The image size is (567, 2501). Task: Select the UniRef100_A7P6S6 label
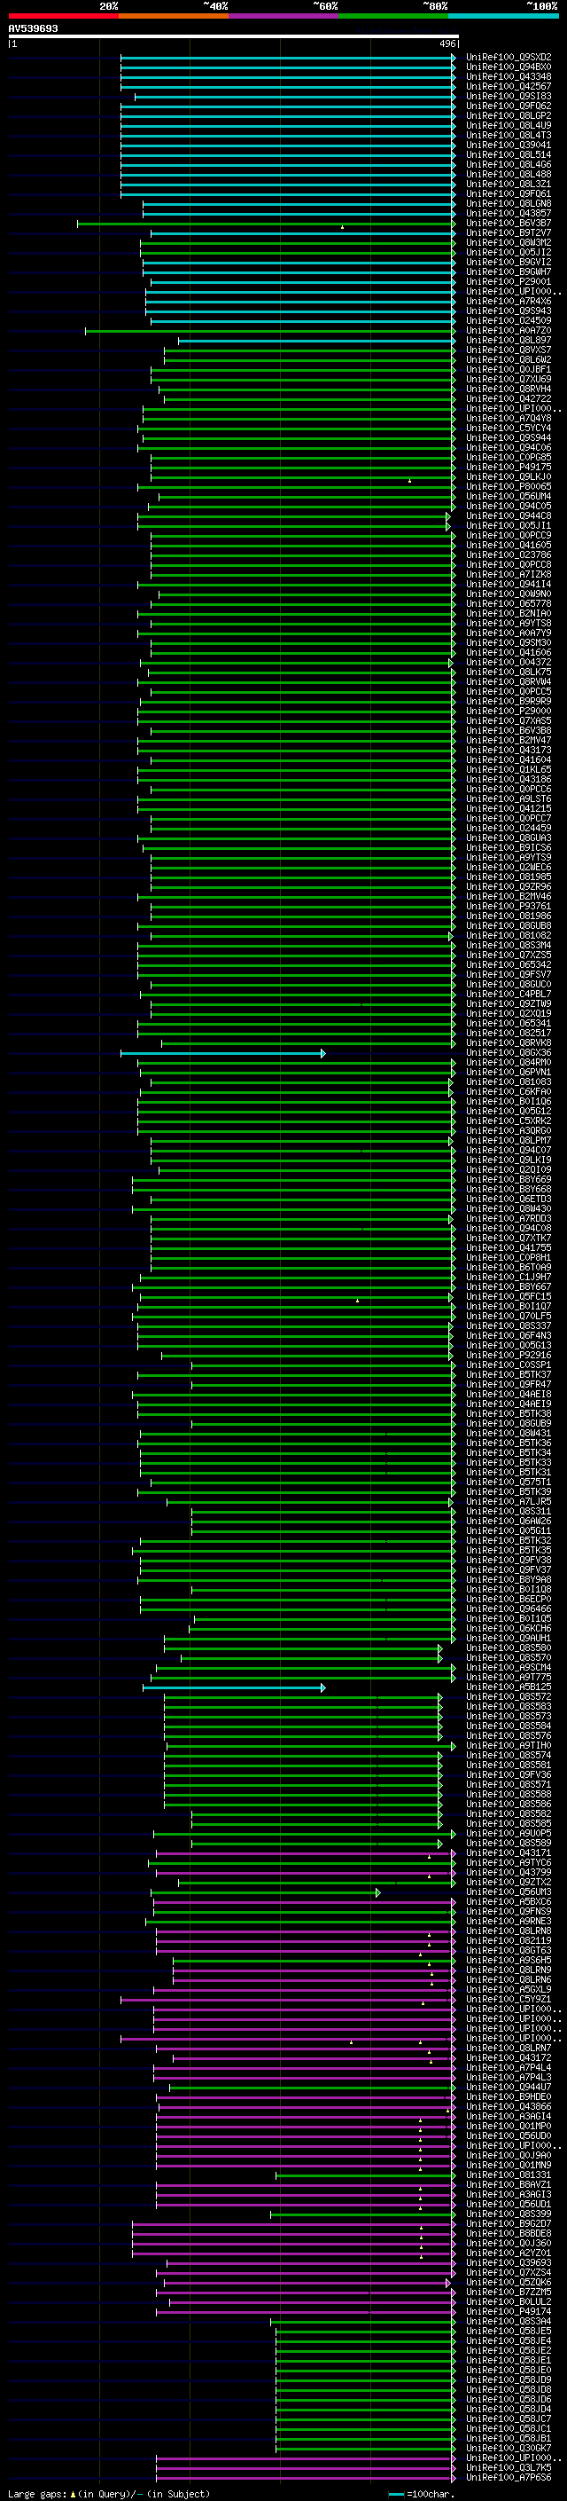tap(509, 2478)
